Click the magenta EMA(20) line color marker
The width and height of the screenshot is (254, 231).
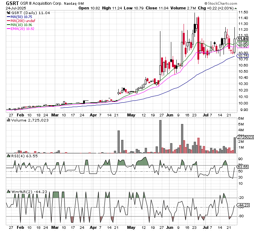point(8,29)
